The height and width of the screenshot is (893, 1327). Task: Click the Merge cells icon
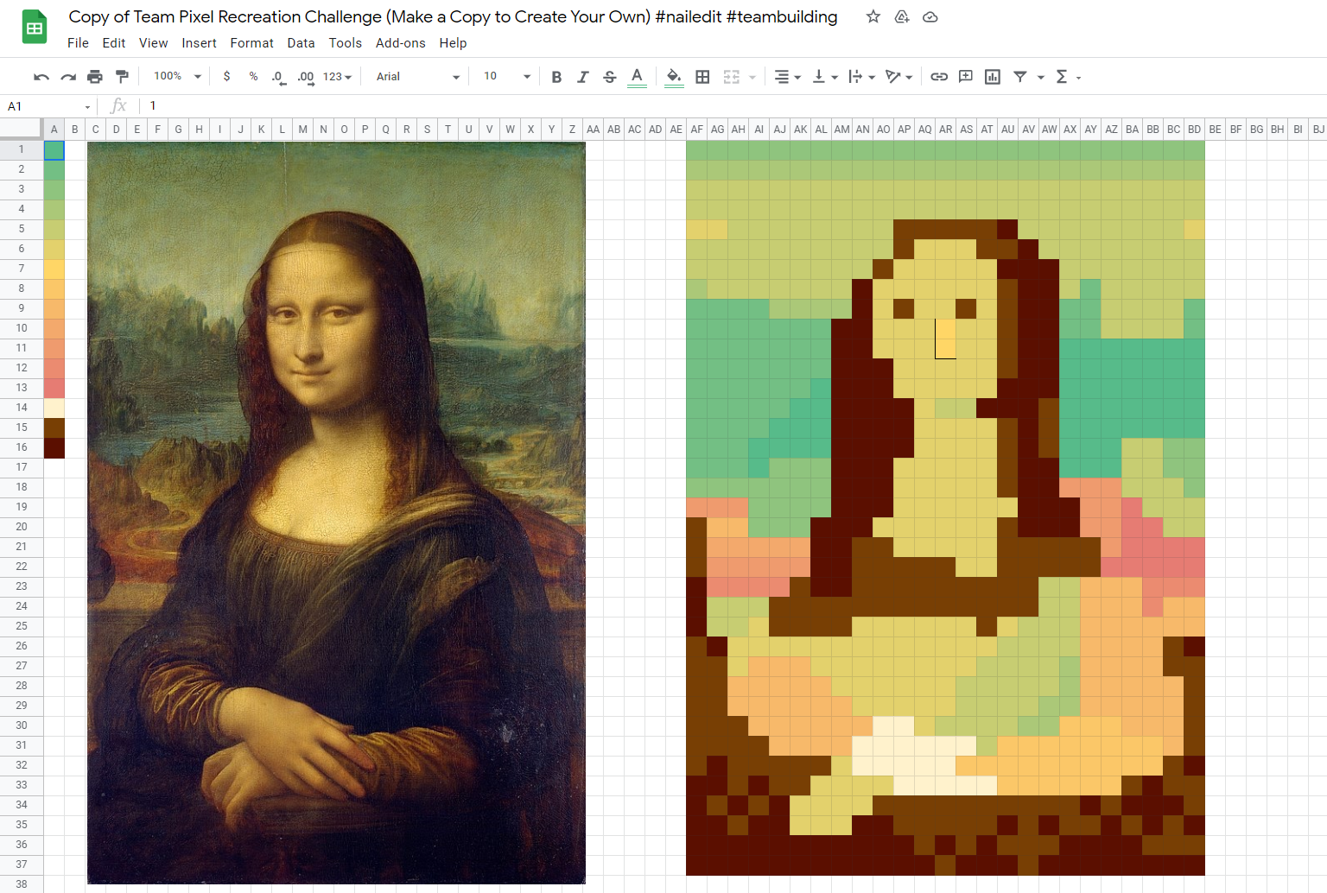coord(732,77)
